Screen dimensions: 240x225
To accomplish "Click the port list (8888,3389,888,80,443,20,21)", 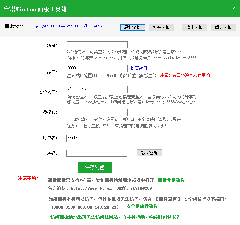I will point(85,207).
